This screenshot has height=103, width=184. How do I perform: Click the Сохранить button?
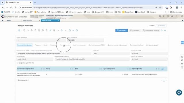click(135, 30)
